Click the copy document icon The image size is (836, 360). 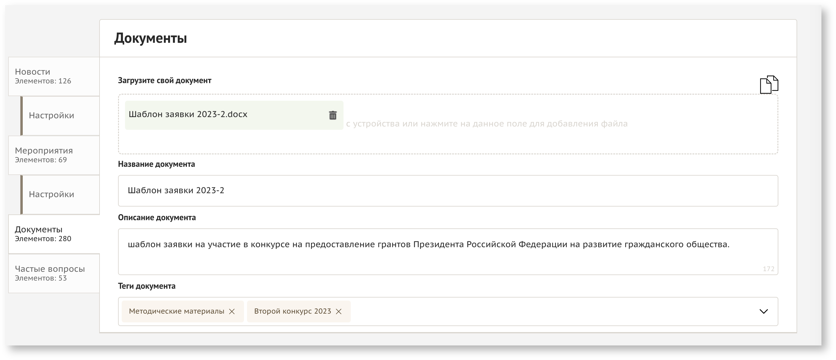point(769,85)
